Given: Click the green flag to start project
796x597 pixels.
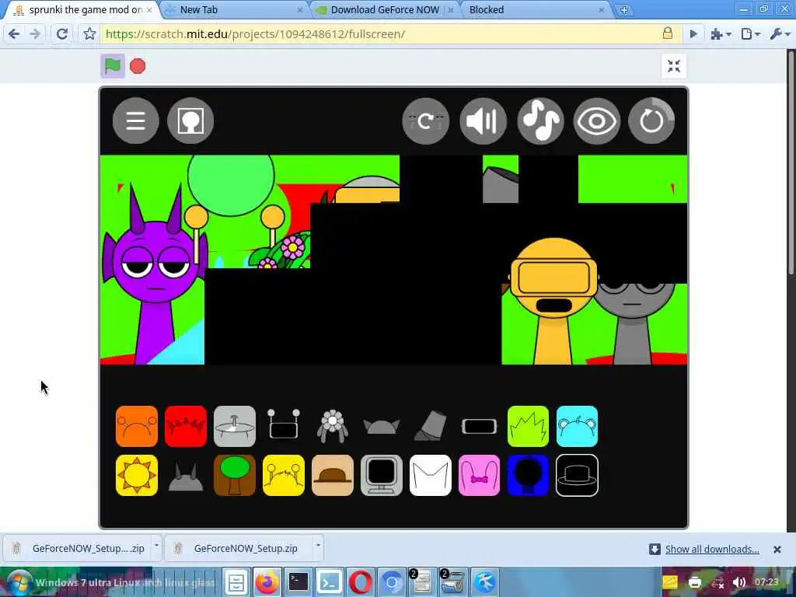Looking at the screenshot, I should coord(112,66).
